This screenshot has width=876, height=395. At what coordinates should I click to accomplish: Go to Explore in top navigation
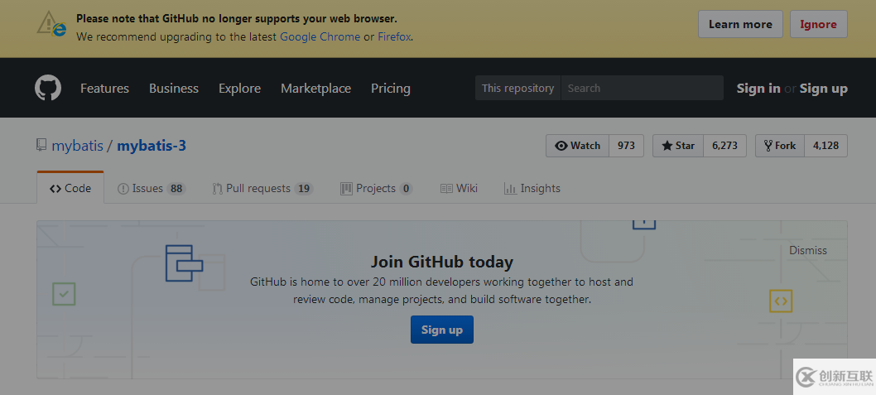click(x=239, y=89)
